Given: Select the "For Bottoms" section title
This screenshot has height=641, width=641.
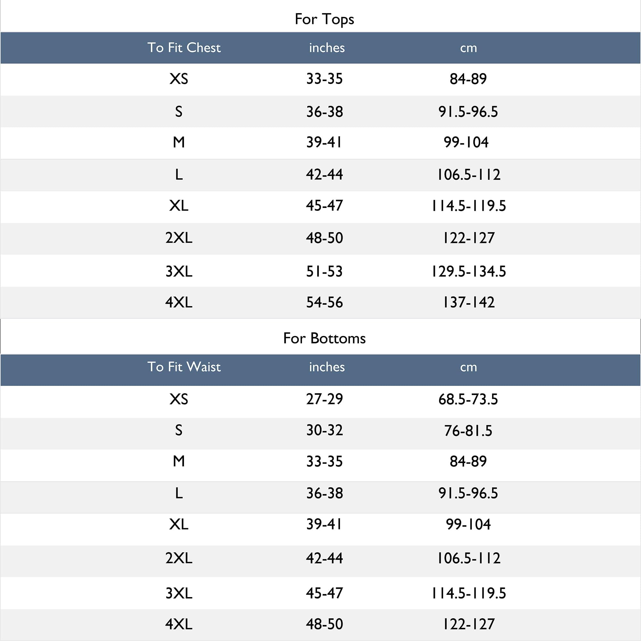Looking at the screenshot, I should [x=324, y=338].
